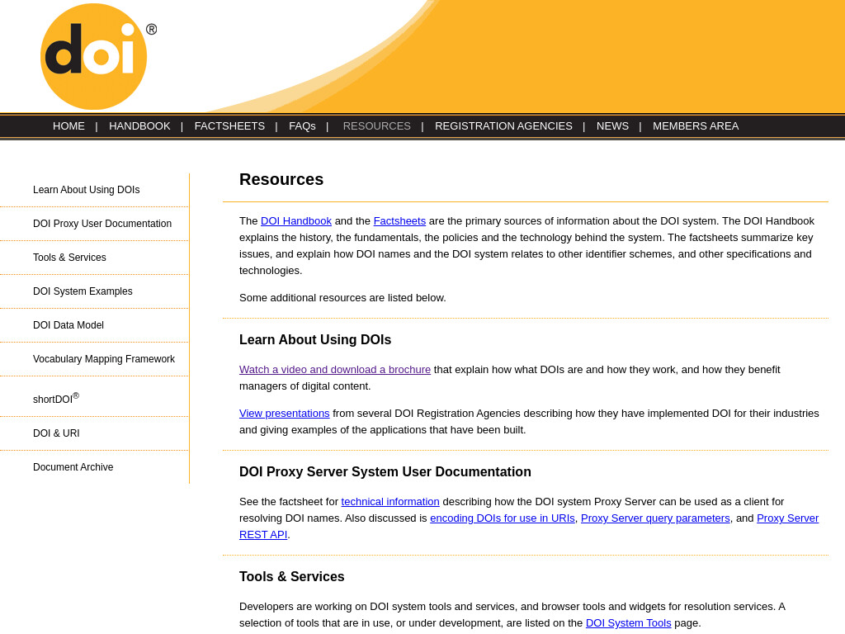Open the Proxy Server REST API link
This screenshot has width=845, height=634.
coord(787,518)
